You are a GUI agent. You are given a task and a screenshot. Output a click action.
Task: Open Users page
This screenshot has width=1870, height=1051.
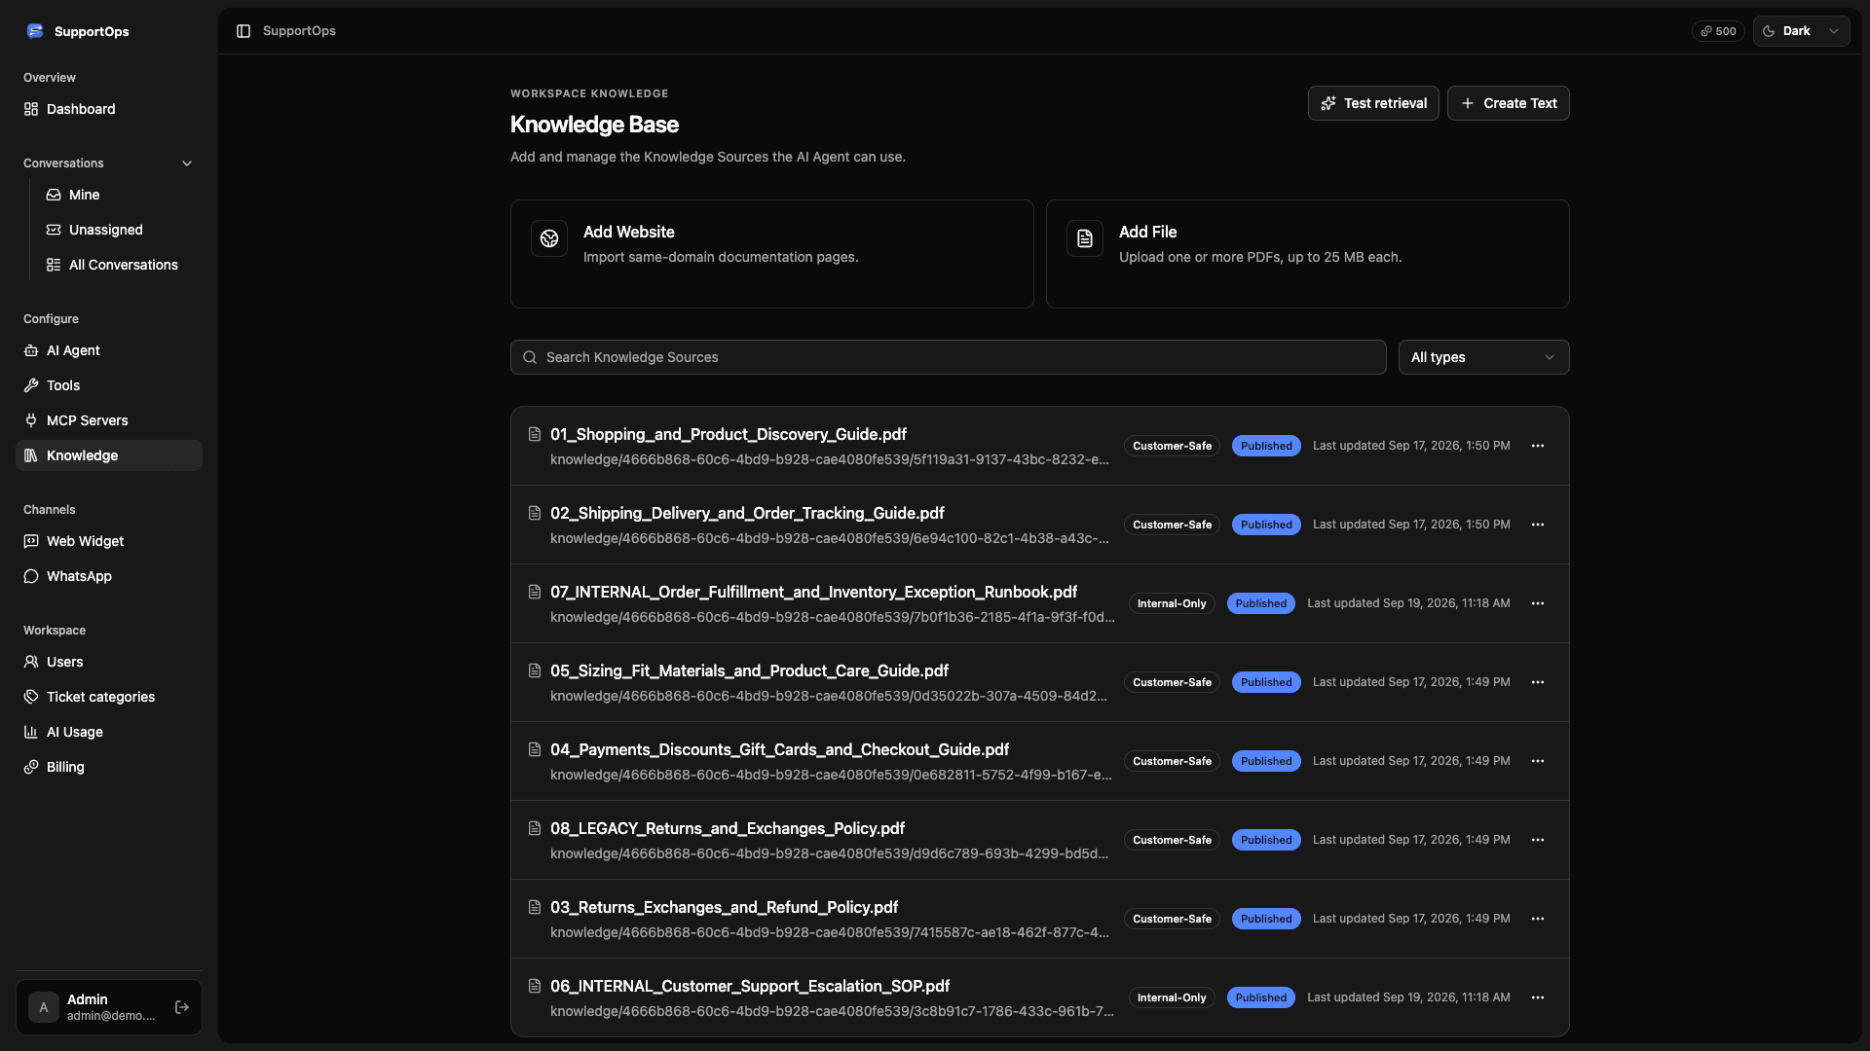109,662
